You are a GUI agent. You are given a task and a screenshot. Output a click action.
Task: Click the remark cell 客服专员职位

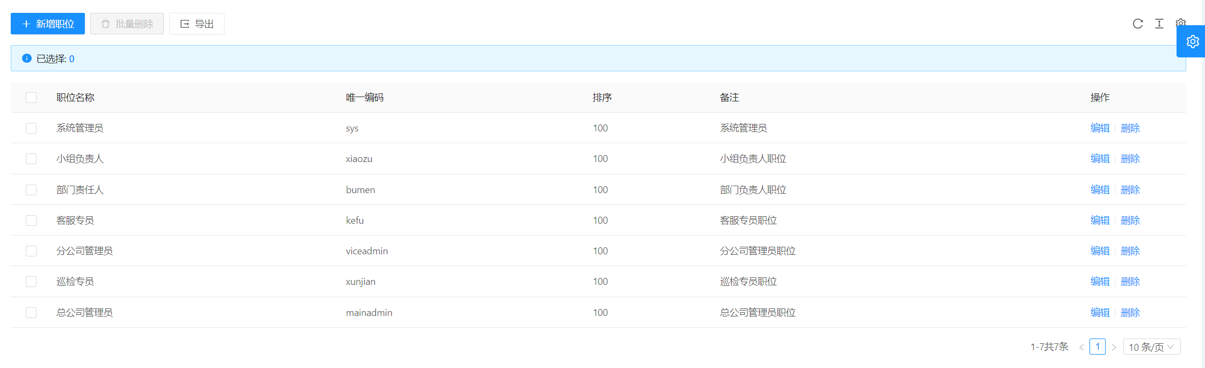coord(748,220)
